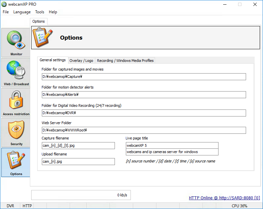Click the 'Web Server Folder' label
263x209 pixels.
pyautogui.click(x=56, y=123)
